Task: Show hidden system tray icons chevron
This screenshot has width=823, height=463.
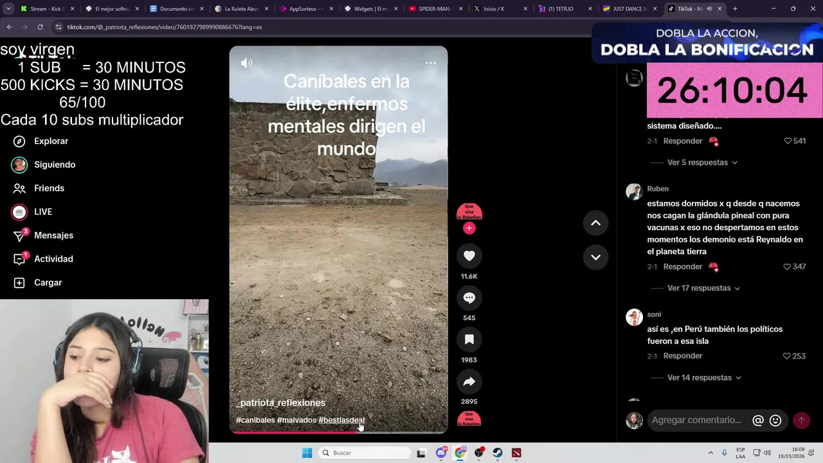Action: (710, 453)
